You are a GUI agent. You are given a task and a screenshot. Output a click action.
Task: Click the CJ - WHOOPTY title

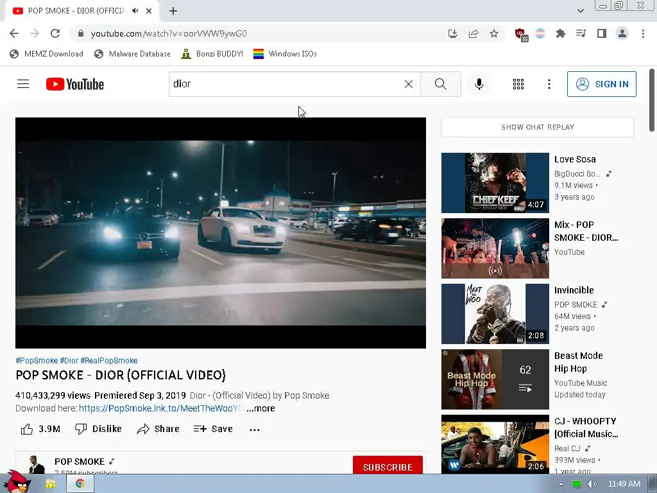tap(586, 428)
